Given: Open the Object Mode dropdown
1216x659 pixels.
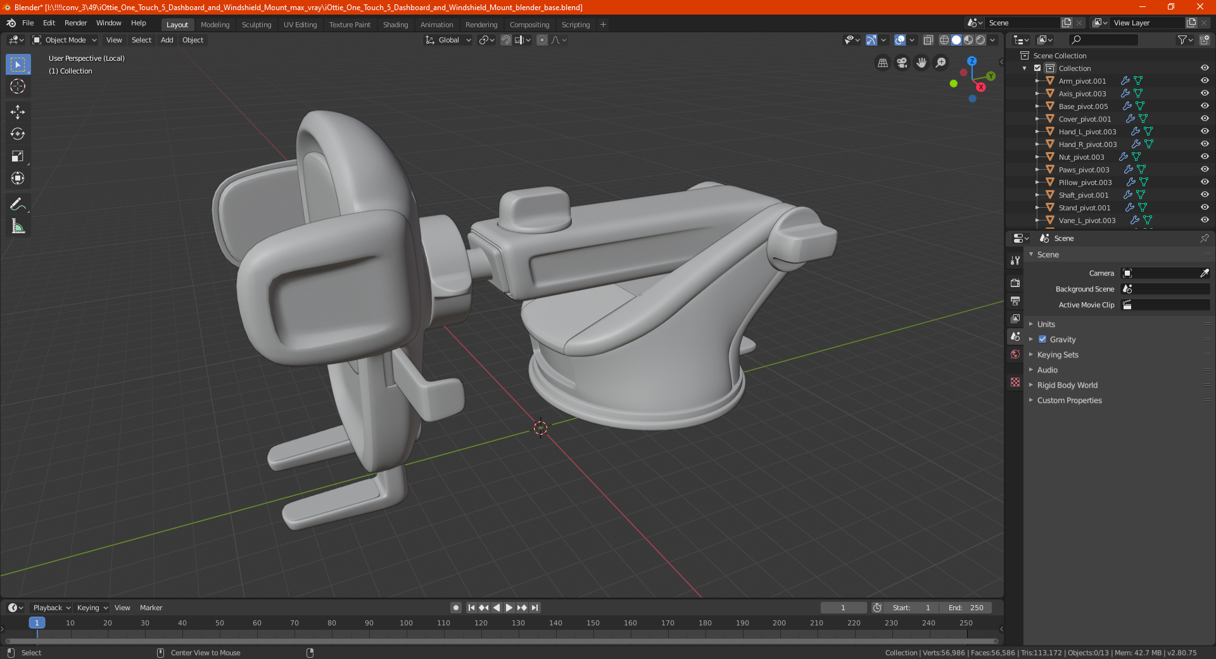Looking at the screenshot, I should coord(65,40).
